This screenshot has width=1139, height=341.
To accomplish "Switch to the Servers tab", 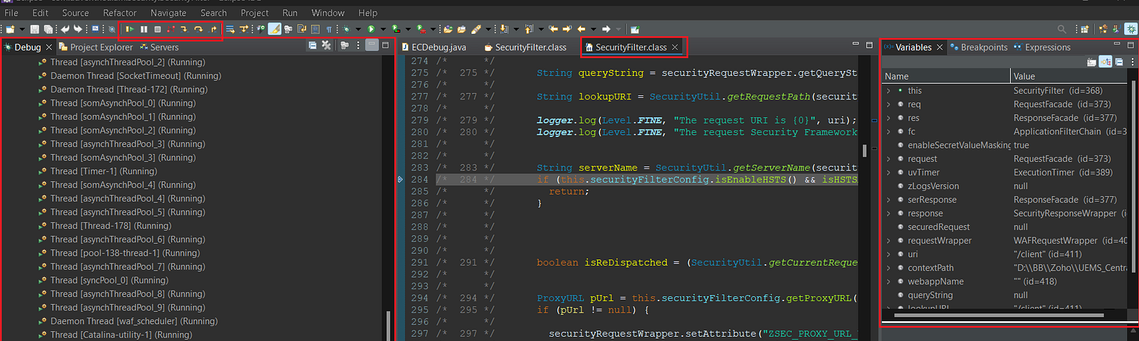I will click(159, 47).
